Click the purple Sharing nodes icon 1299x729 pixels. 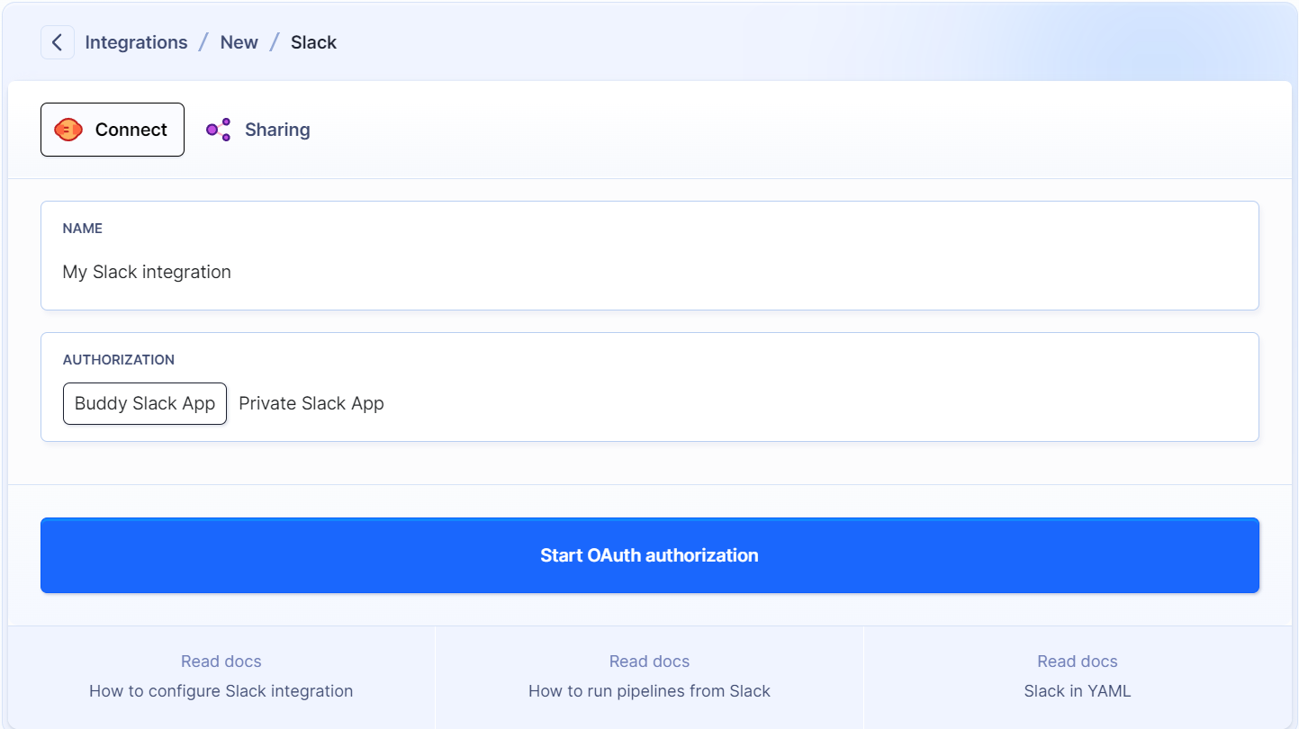218,130
